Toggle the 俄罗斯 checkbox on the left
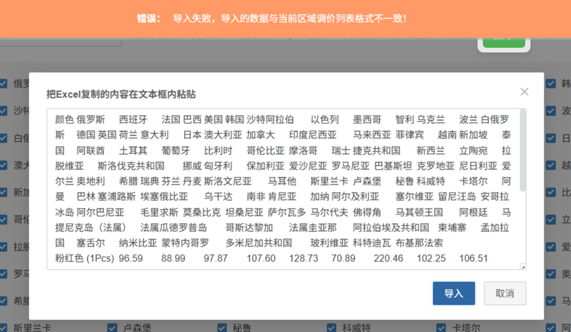Viewport: 571px width, 332px height. point(4,83)
